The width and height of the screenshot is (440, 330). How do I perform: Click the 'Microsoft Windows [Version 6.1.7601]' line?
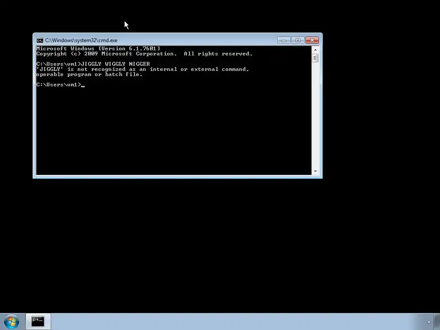click(98, 49)
